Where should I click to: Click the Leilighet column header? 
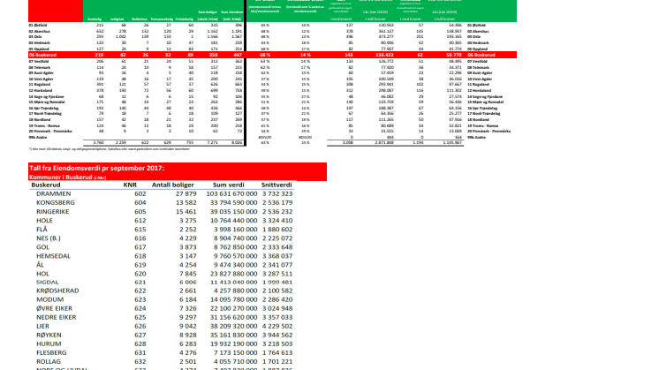click(x=117, y=19)
